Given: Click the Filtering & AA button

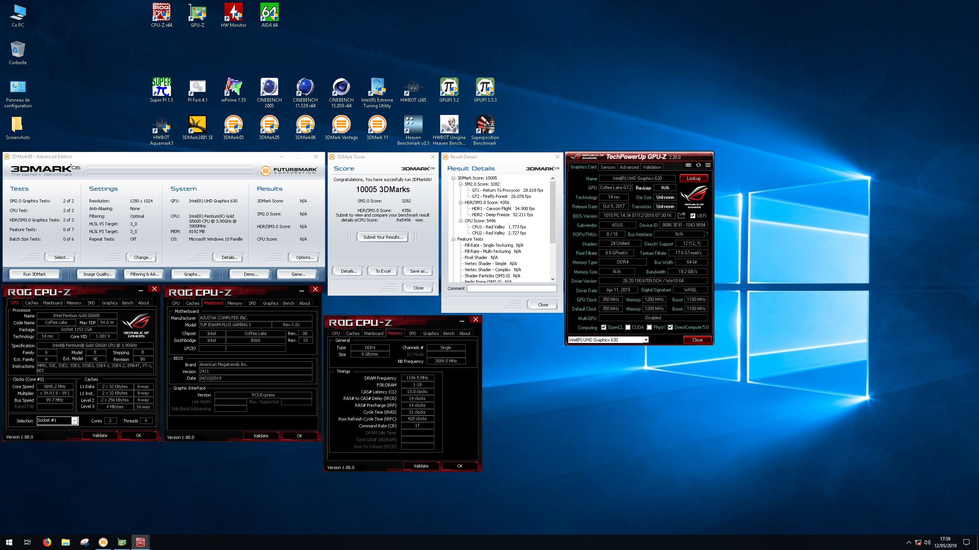Looking at the screenshot, I should click(x=145, y=274).
